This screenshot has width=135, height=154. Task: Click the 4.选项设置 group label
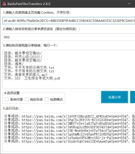(x=12, y=93)
